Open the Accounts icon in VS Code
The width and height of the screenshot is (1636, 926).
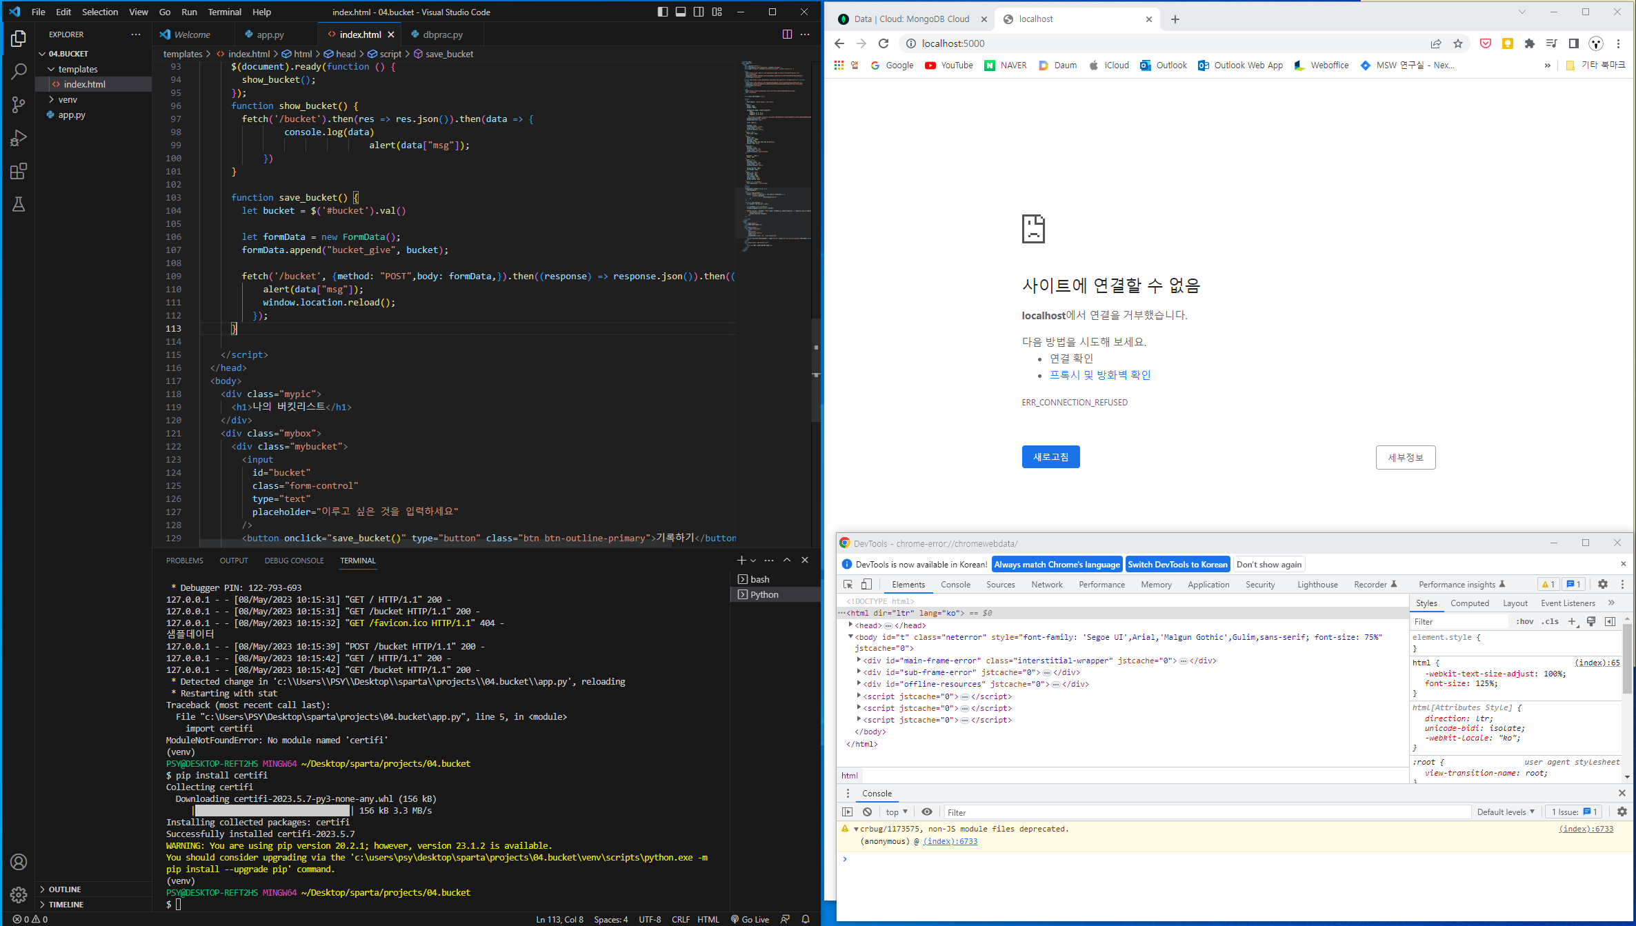point(19,862)
